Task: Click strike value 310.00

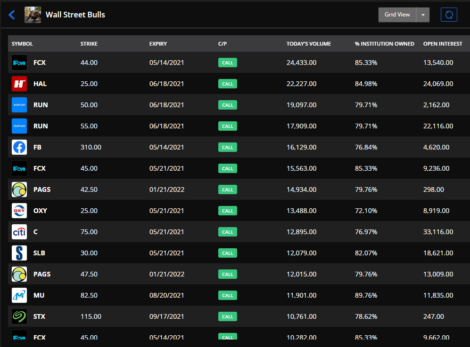Action: click(x=91, y=147)
